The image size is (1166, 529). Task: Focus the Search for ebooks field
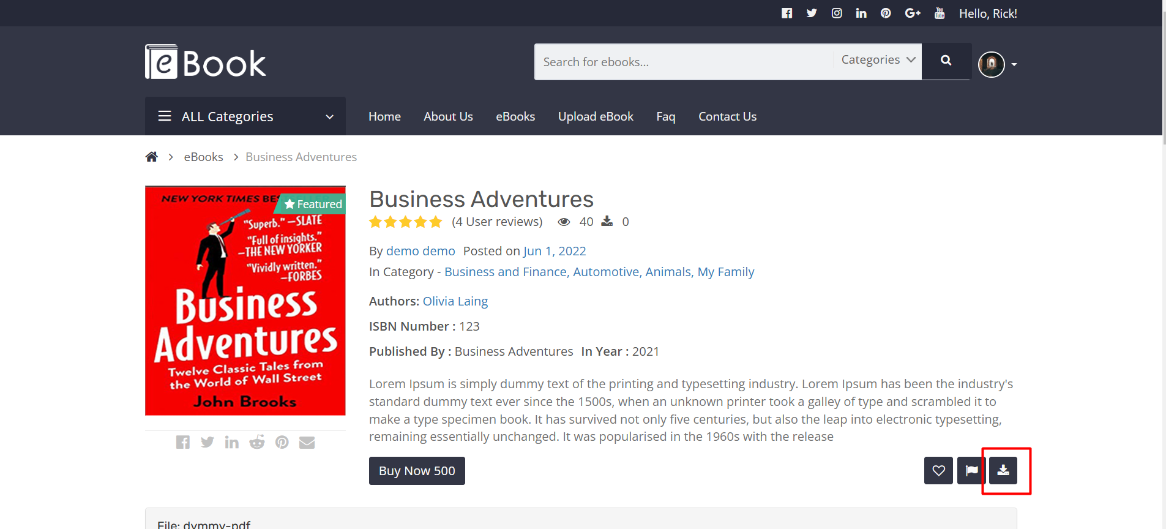tap(682, 62)
